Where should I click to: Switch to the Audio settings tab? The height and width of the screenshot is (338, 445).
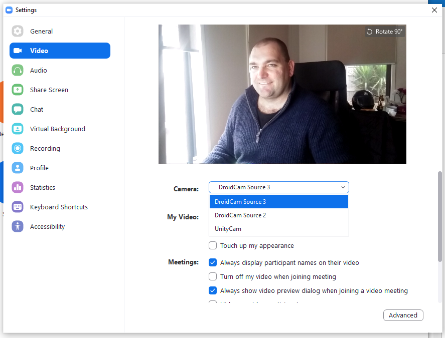click(60, 70)
